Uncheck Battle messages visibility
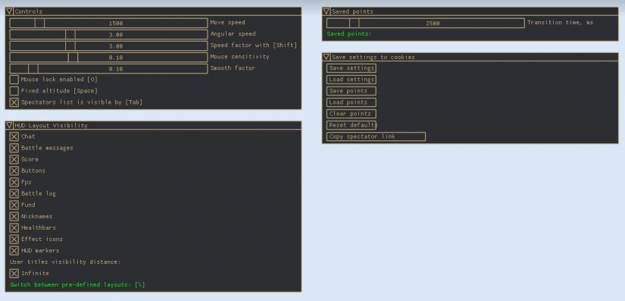Viewport: 625px width, 301px height. 14,148
